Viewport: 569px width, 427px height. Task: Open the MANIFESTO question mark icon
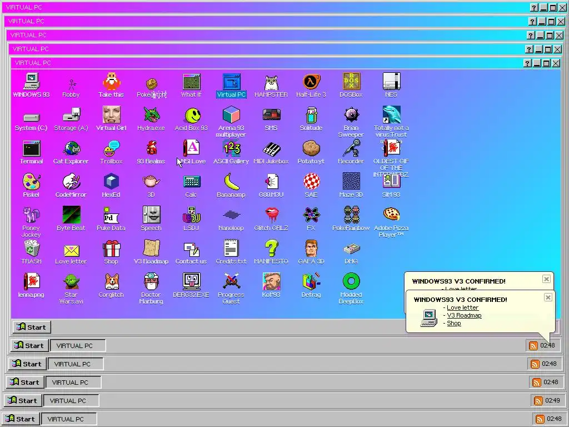(x=271, y=253)
